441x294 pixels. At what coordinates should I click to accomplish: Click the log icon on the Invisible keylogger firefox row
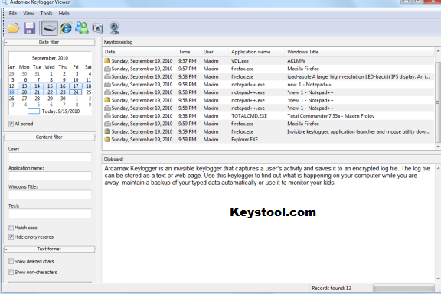(x=107, y=131)
